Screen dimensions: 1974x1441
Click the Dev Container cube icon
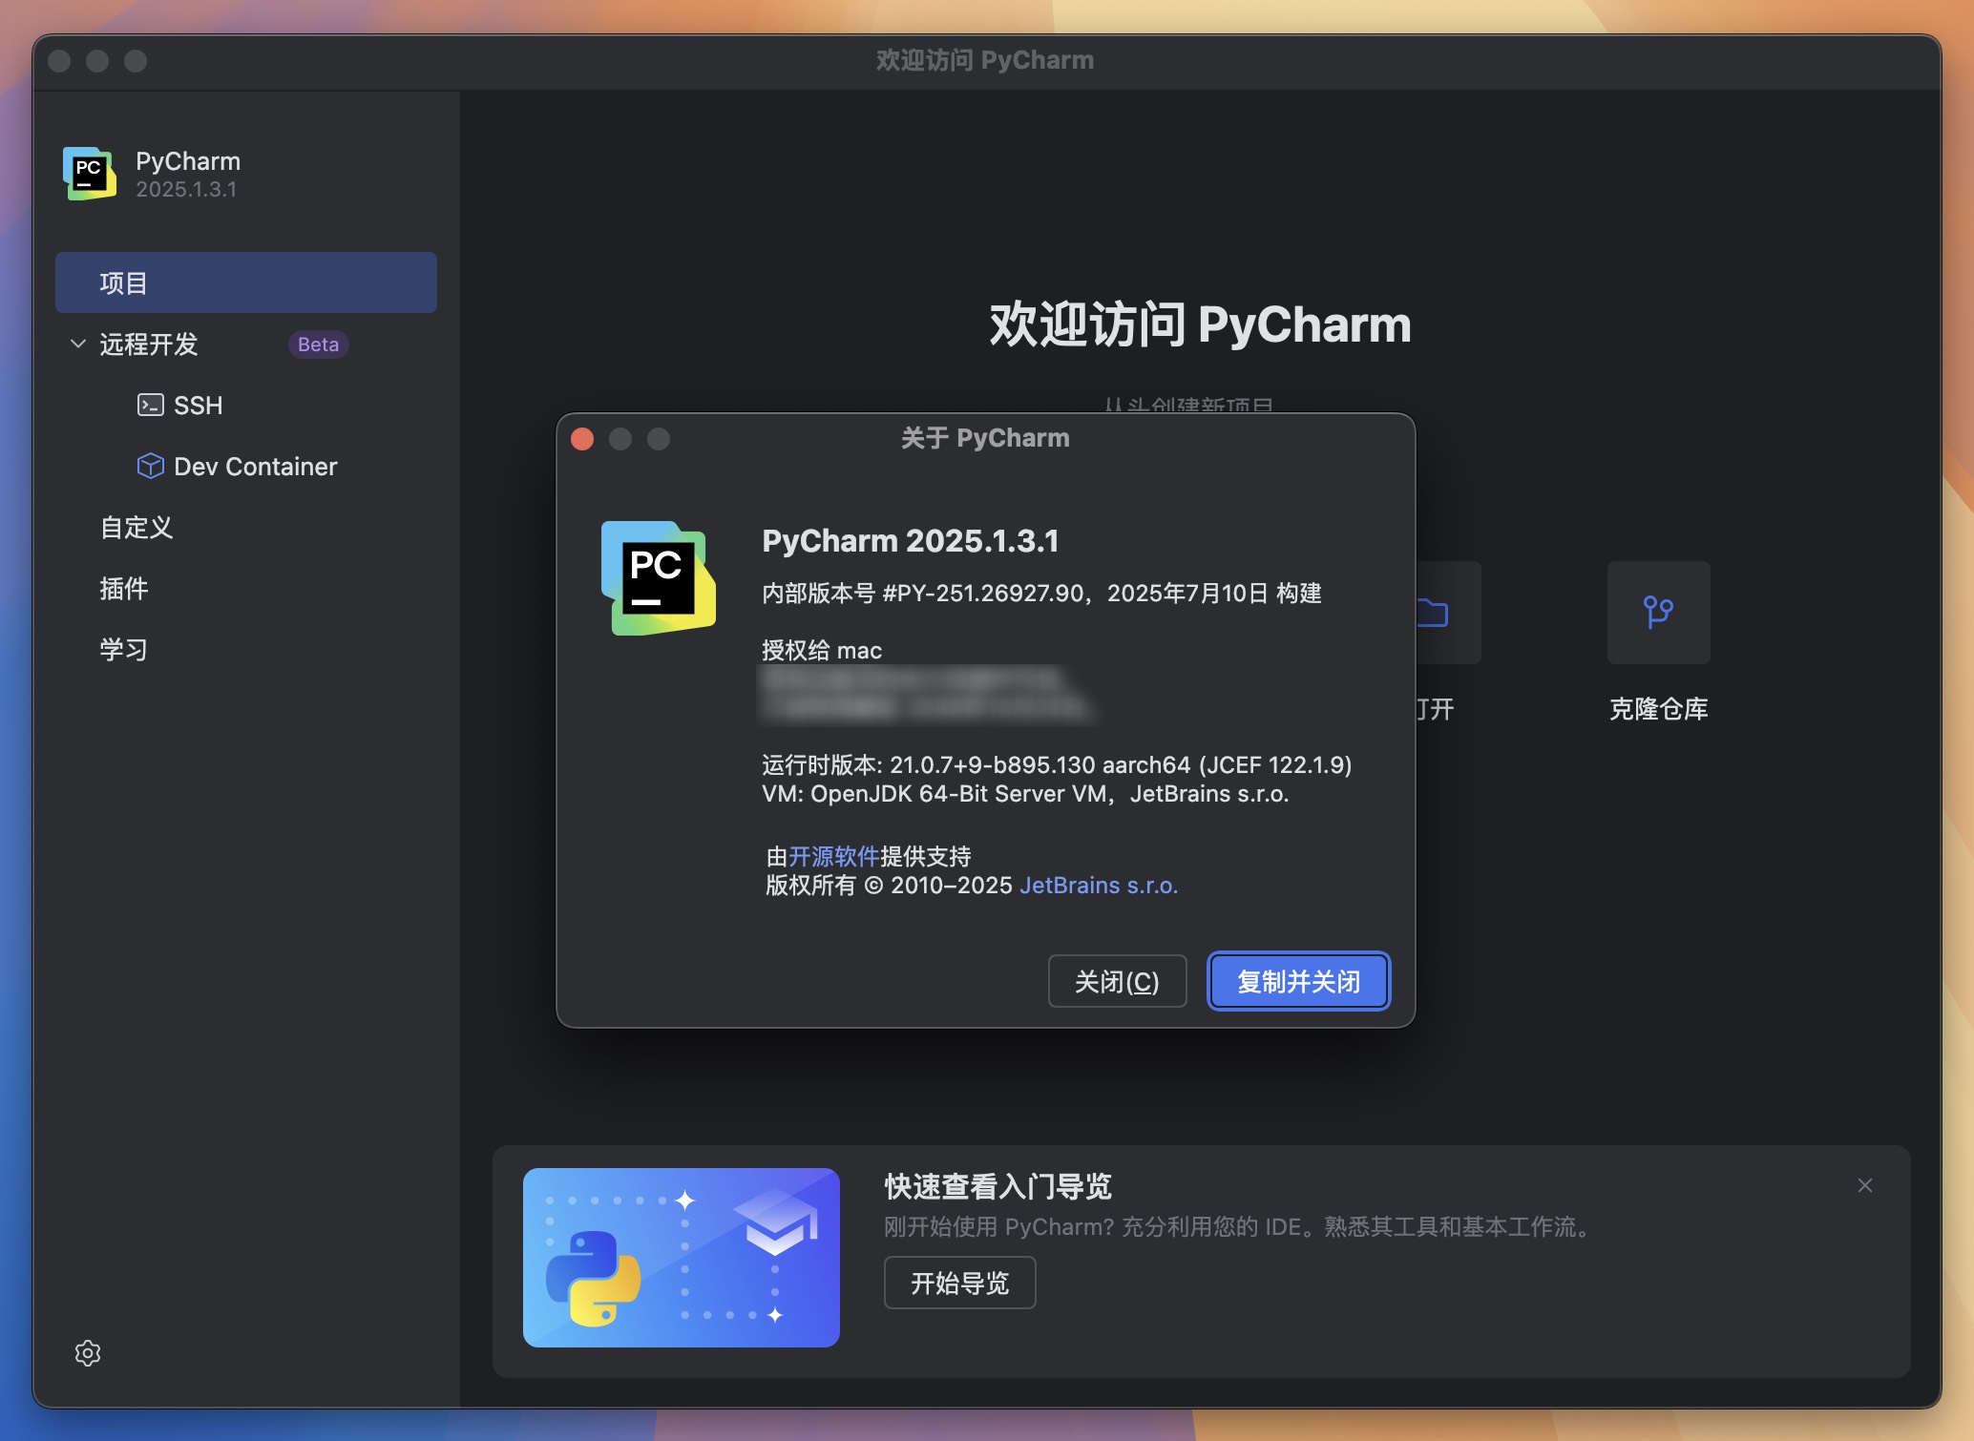click(150, 466)
